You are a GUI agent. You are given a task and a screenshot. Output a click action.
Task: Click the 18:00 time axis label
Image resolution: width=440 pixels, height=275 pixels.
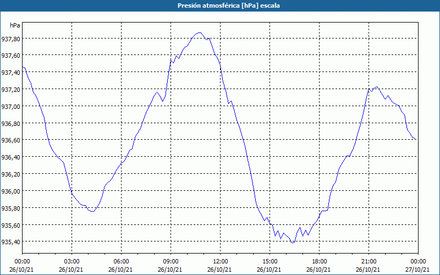click(x=319, y=262)
